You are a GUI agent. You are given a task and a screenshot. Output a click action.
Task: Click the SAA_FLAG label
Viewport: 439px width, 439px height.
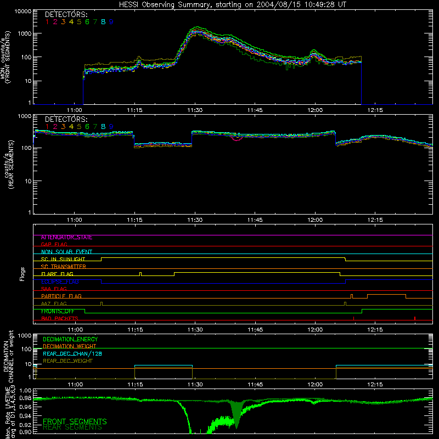54,289
